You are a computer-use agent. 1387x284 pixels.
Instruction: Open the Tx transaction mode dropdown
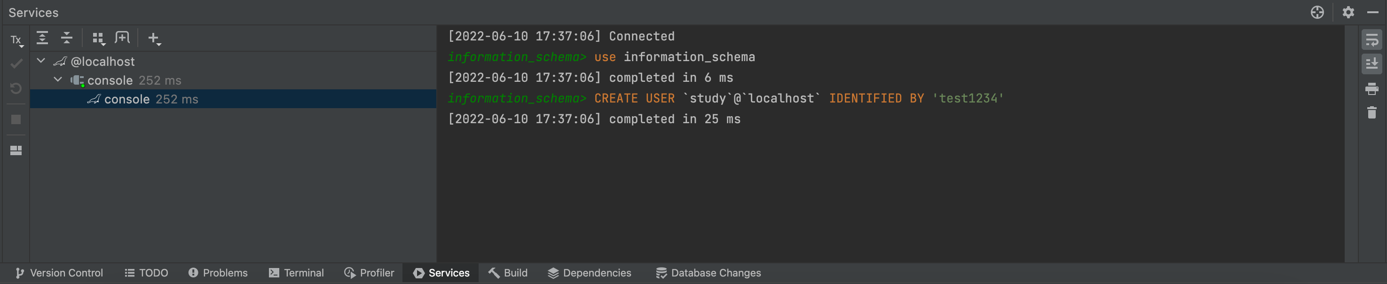click(17, 40)
